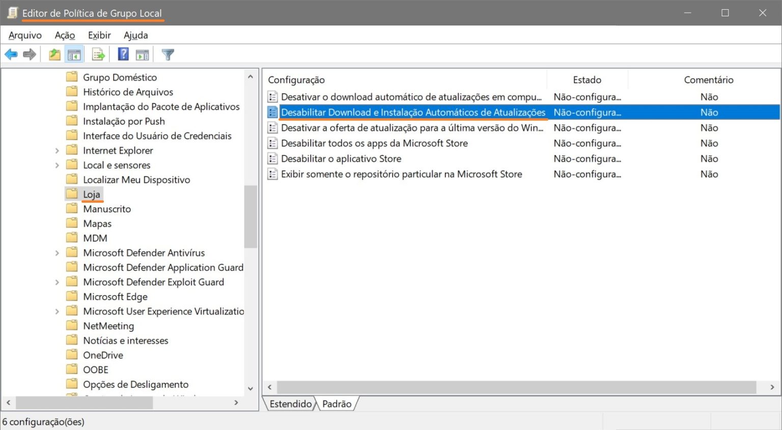Open the Arquivo menu
The image size is (782, 430).
click(x=24, y=35)
